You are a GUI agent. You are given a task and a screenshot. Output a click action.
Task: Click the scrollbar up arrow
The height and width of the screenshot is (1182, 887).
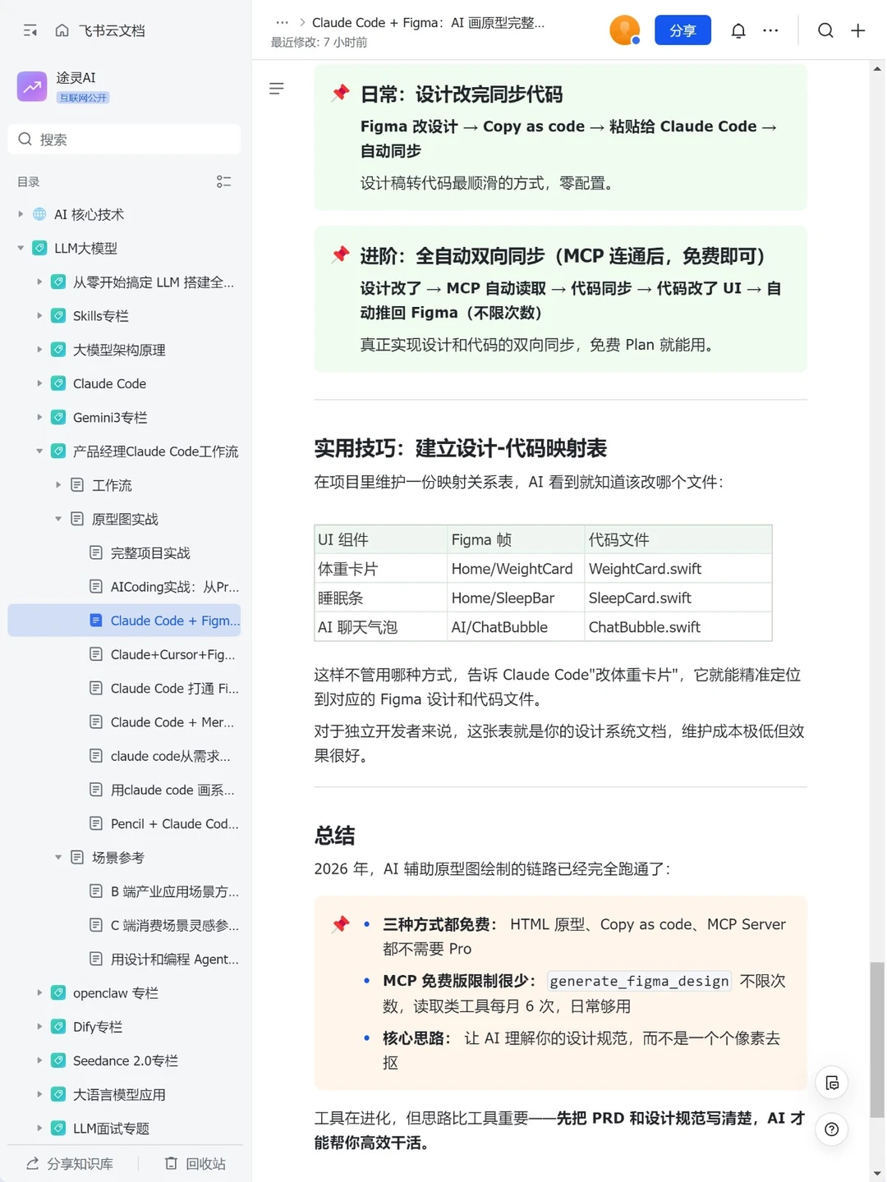[x=877, y=69]
